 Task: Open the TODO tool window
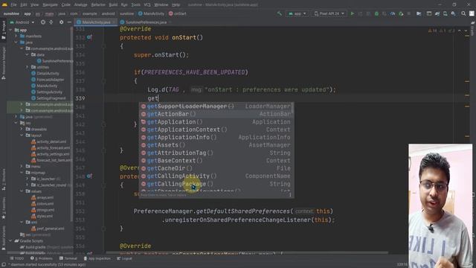16,258
